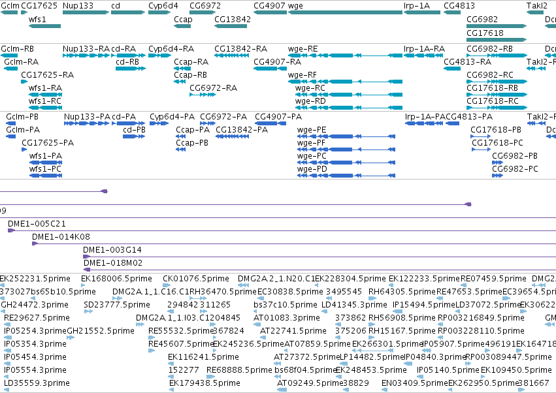This screenshot has width=556, height=393.
Task: Select the Nup133-RA transcript label
Action: point(86,48)
